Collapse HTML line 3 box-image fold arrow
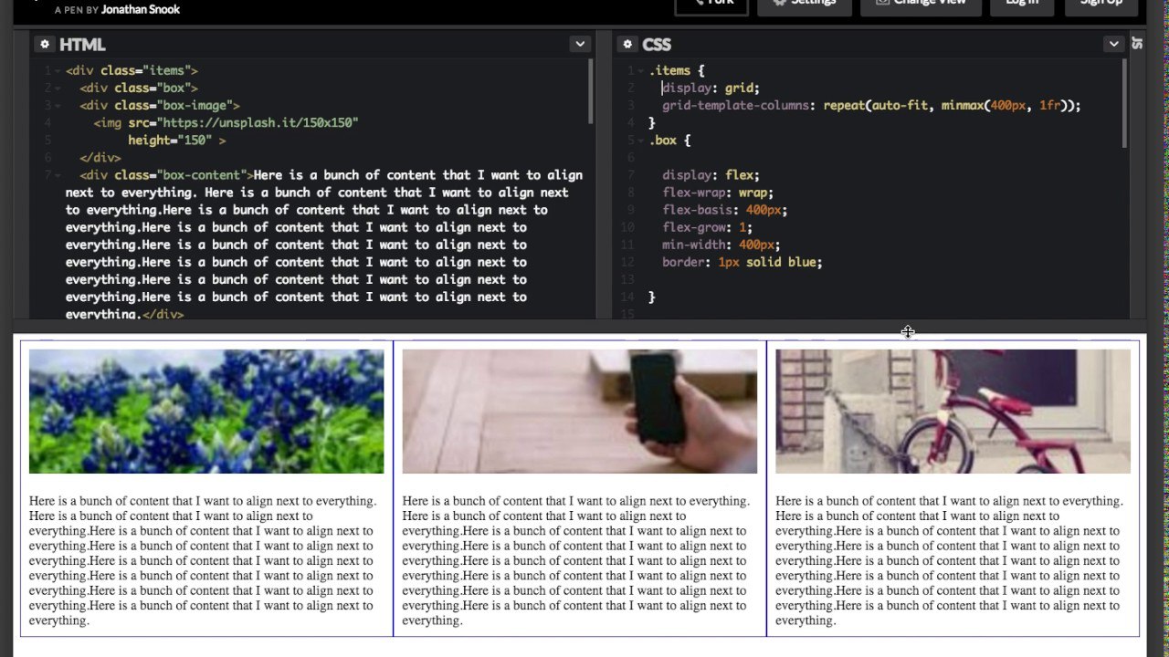This screenshot has height=657, width=1169. 58,106
